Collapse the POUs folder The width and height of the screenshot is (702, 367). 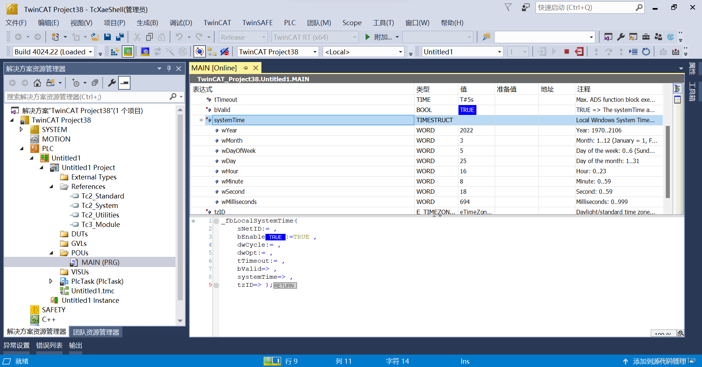pos(51,253)
